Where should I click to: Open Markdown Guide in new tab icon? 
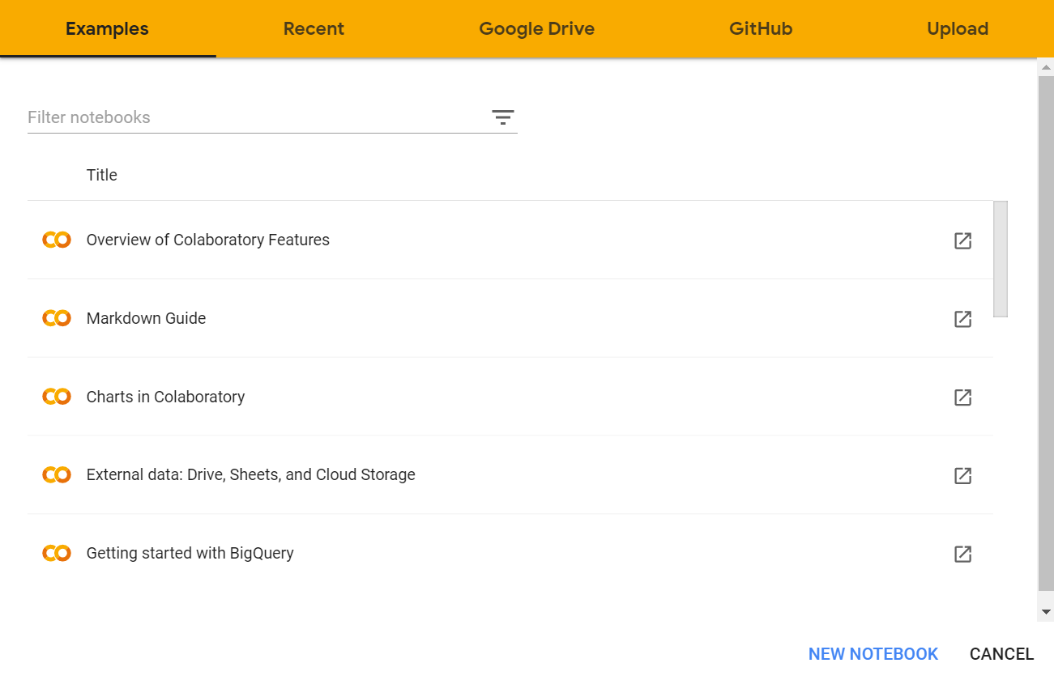click(x=962, y=319)
